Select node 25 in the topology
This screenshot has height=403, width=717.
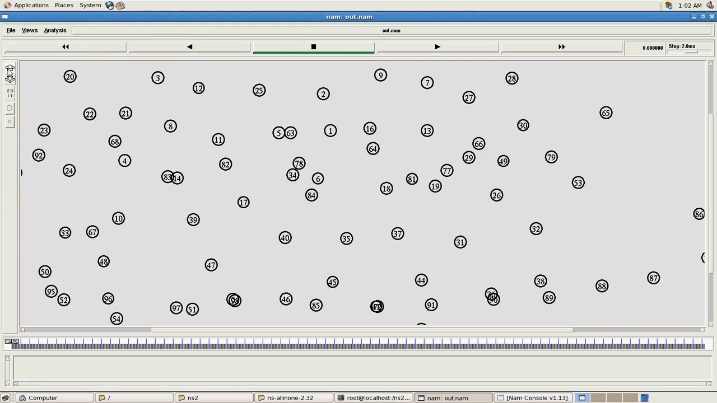pos(258,90)
